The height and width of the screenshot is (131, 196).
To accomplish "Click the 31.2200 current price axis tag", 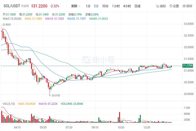I will point(188,66).
